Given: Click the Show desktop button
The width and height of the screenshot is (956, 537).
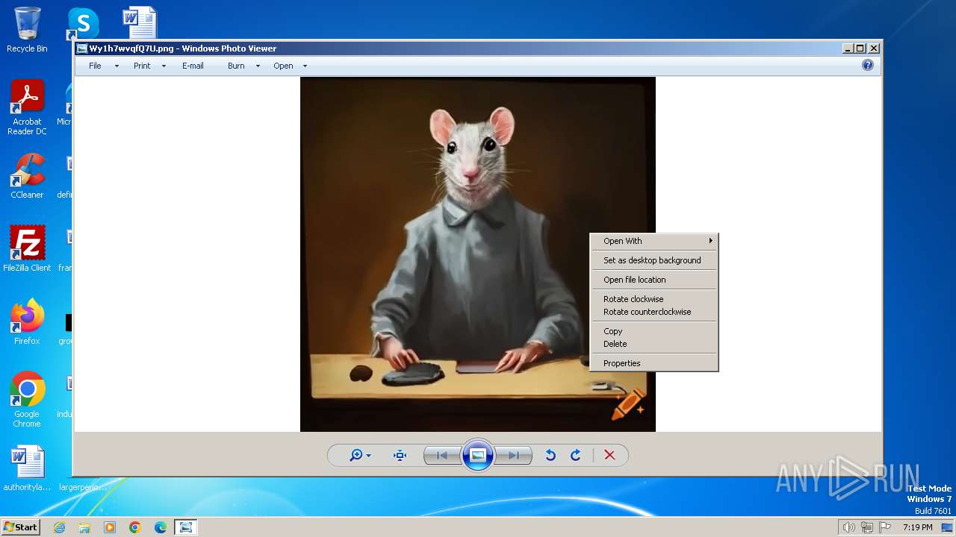Looking at the screenshot, I should (948, 527).
